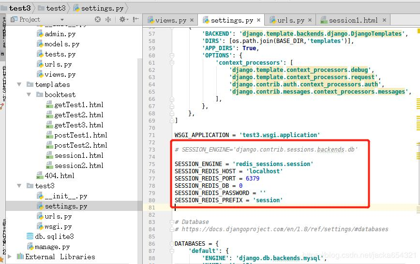Click the scroll-from-source target icon
420x264 pixels.
point(98,19)
